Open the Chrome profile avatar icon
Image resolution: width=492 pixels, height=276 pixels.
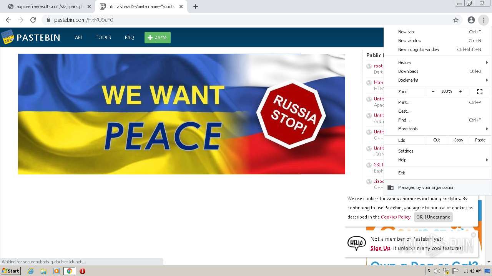point(471,20)
